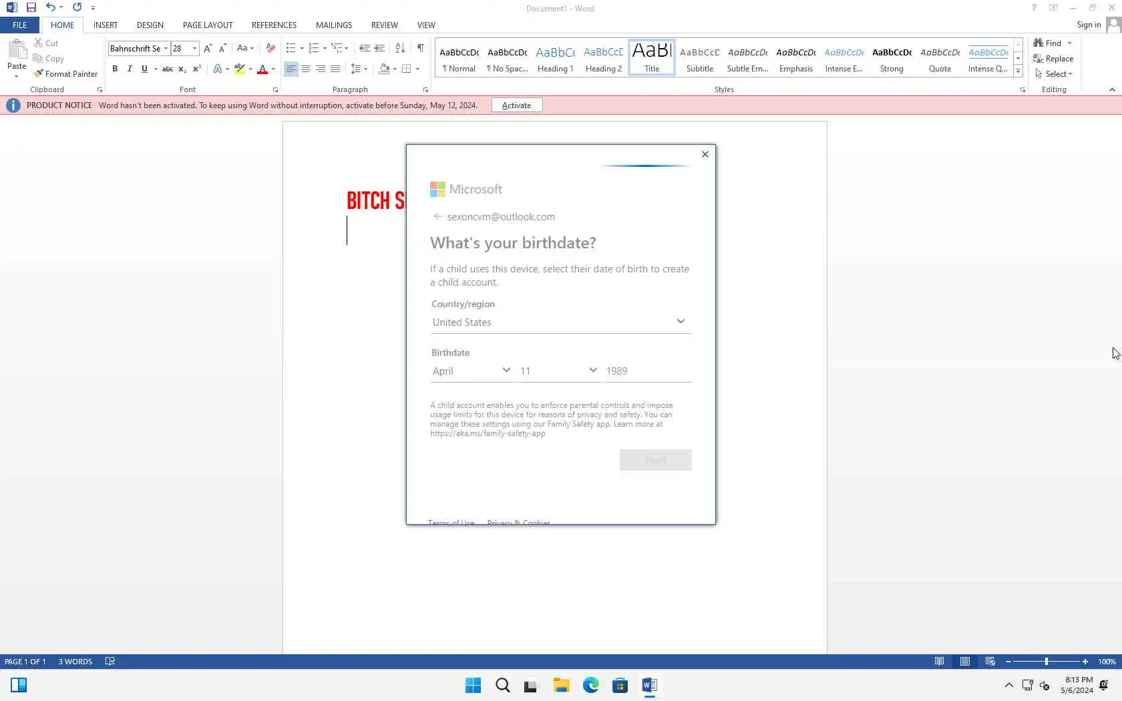This screenshot has width=1122, height=701.
Task: Click Next in the birthdate dialog
Action: pyautogui.click(x=655, y=460)
